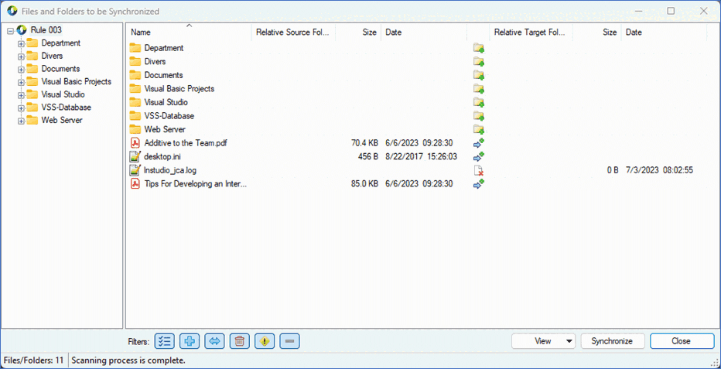Toggle the gray minus filter button
The height and width of the screenshot is (369, 721).
pos(289,341)
